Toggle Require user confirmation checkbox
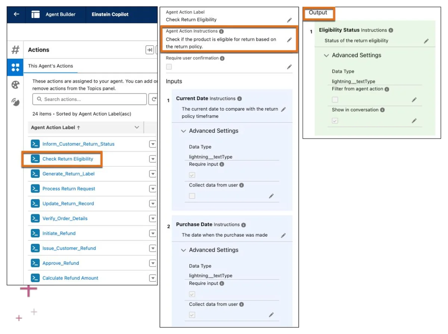The height and width of the screenshot is (334, 448). point(169,67)
